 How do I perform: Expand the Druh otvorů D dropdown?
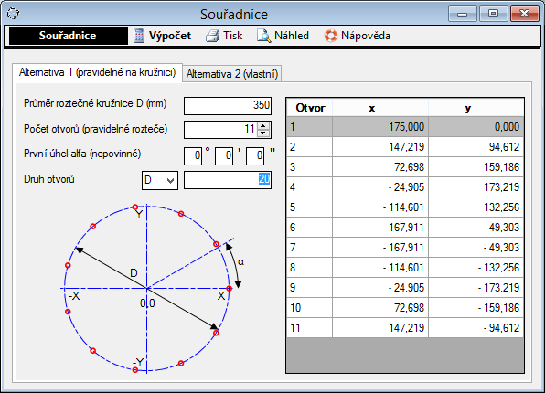[160, 180]
